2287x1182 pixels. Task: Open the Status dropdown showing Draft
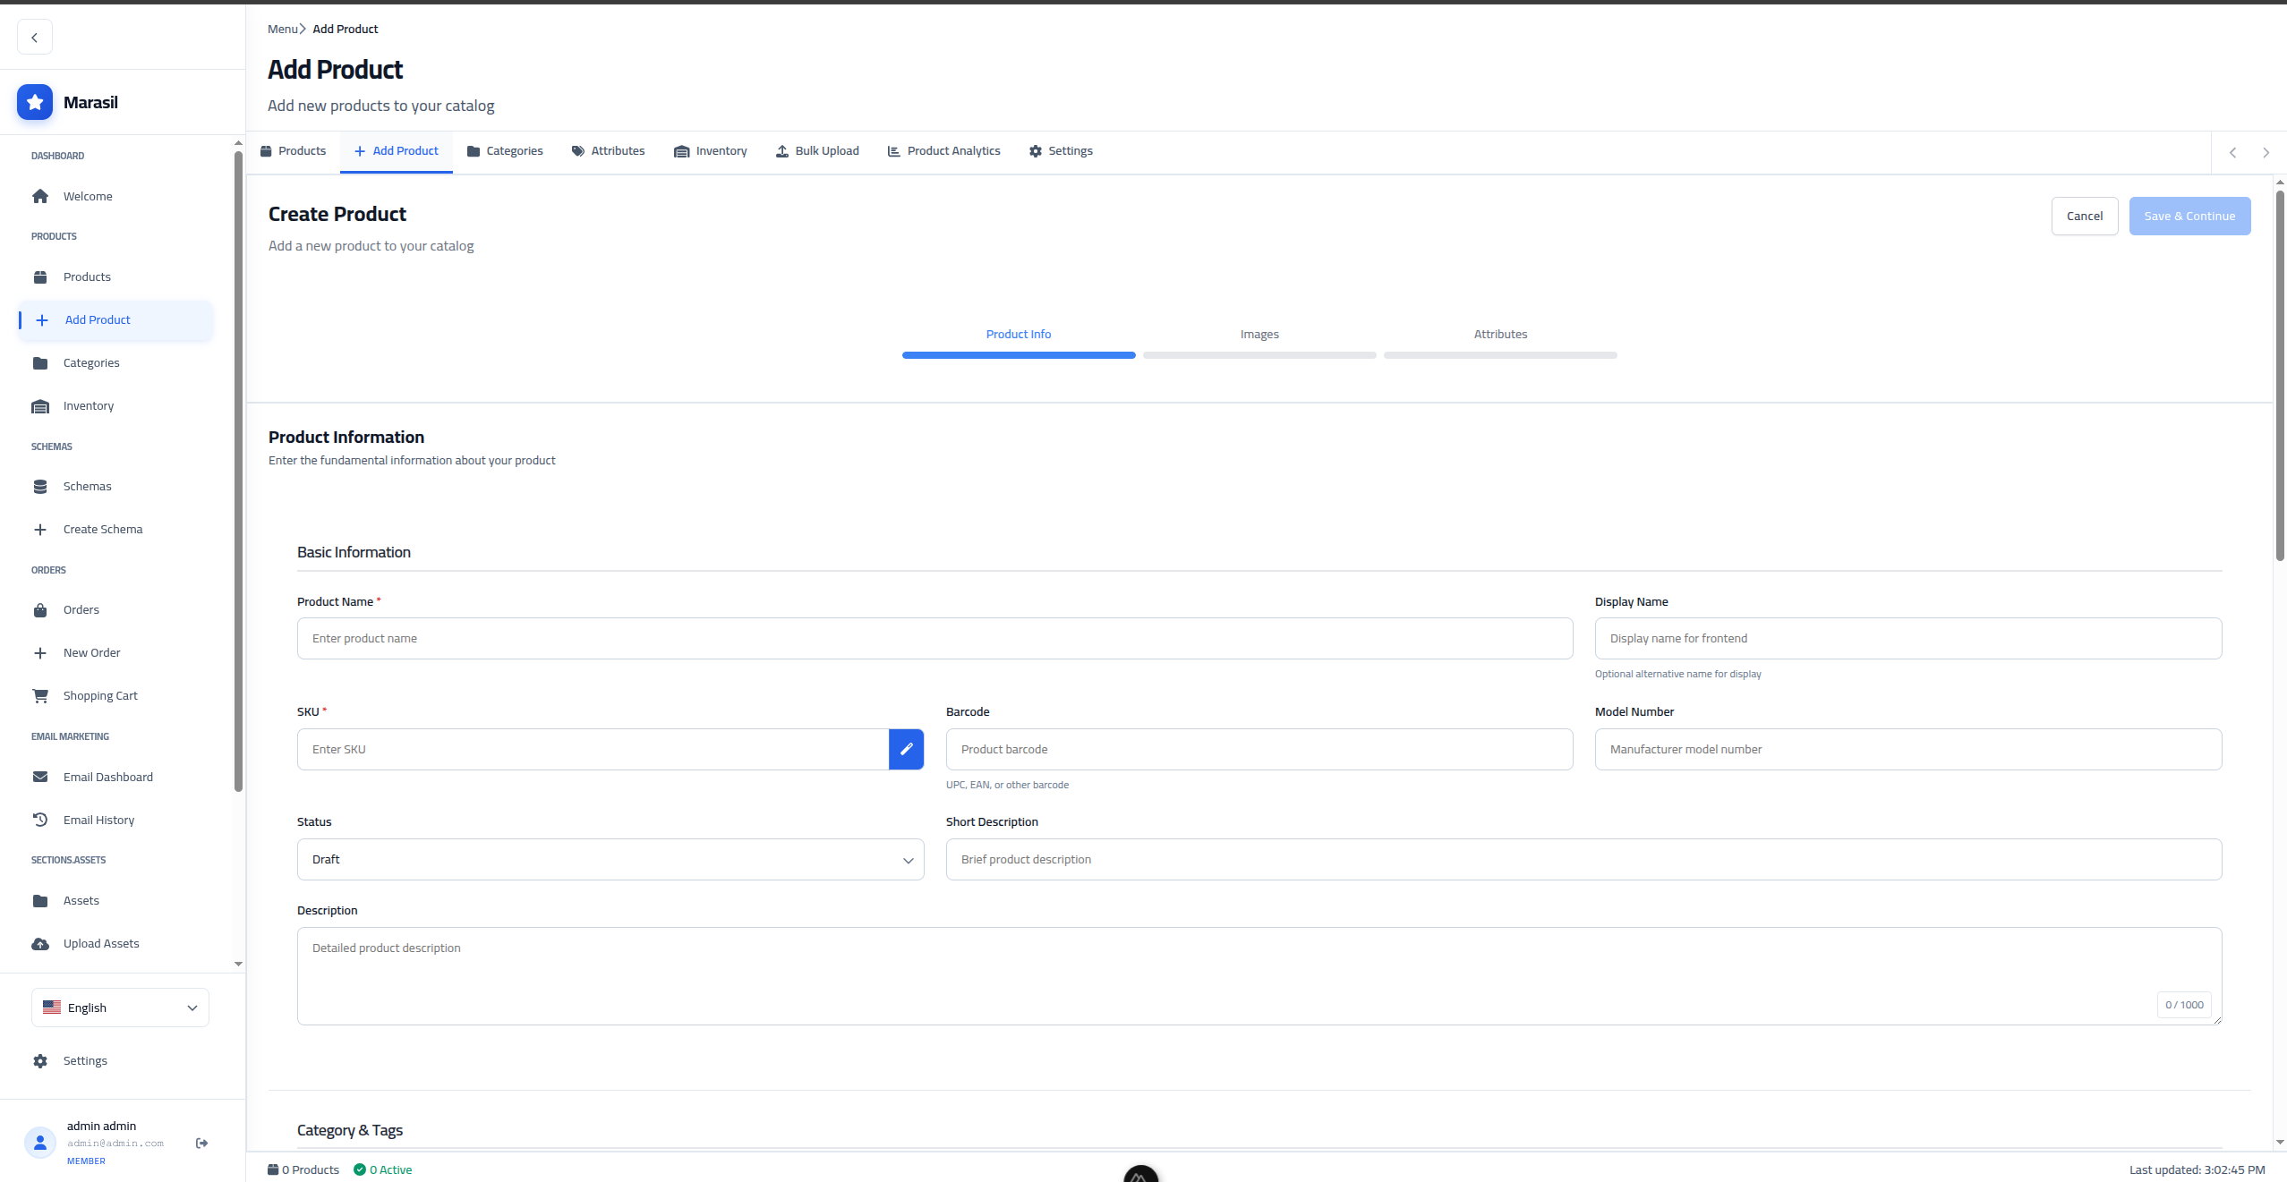pos(610,859)
